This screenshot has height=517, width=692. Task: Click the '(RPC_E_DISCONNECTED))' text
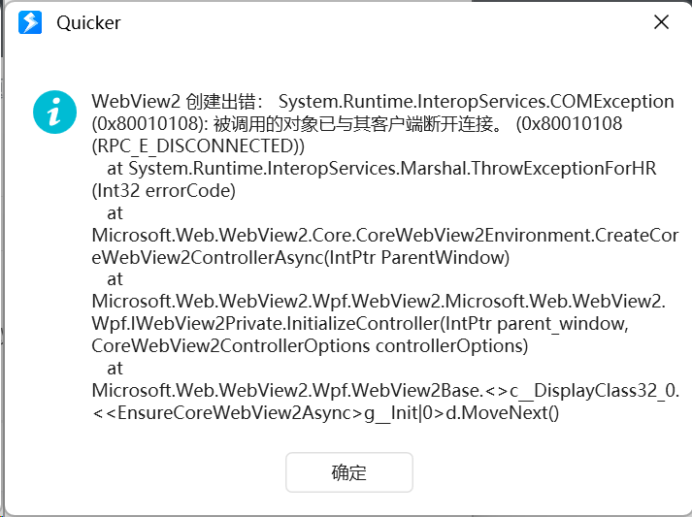click(x=198, y=146)
